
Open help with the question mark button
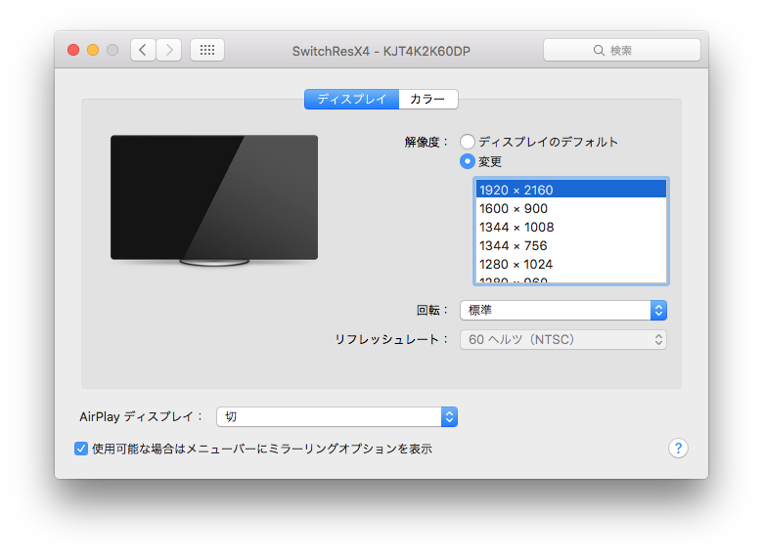coord(678,449)
